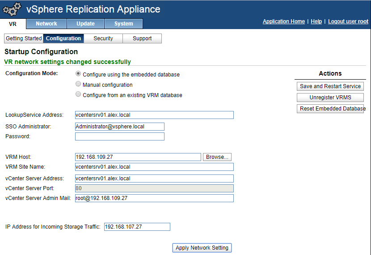The image size is (371, 255).
Task: Select 'Configure from an existing VRM database'
Action: tap(79, 94)
